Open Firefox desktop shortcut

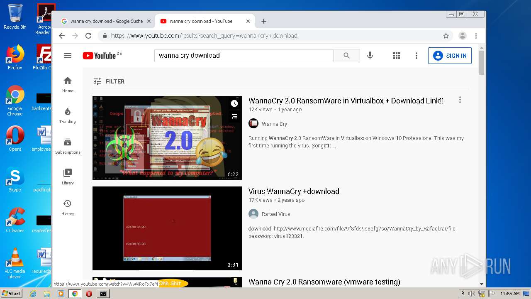15,57
